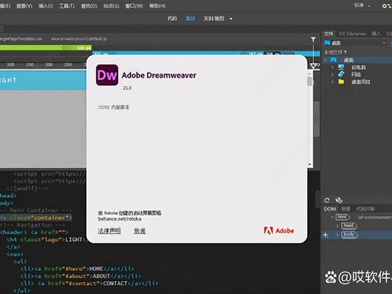Click the 21.0 version text

point(127,88)
